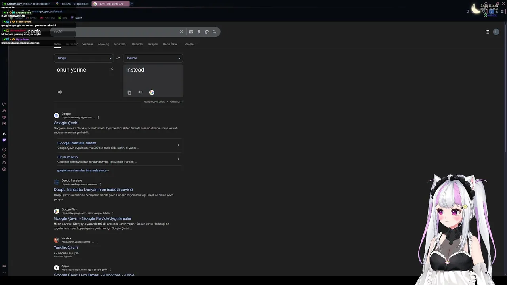This screenshot has height=285, width=507.
Task: Open the Gmail bookmark
Action: [32, 18]
